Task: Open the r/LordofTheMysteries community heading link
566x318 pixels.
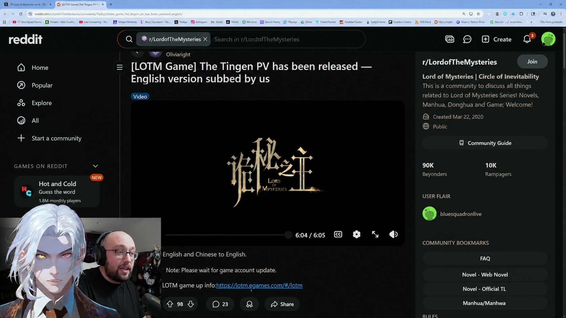Action: (460, 62)
